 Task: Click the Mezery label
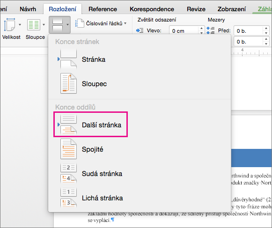click(x=216, y=20)
